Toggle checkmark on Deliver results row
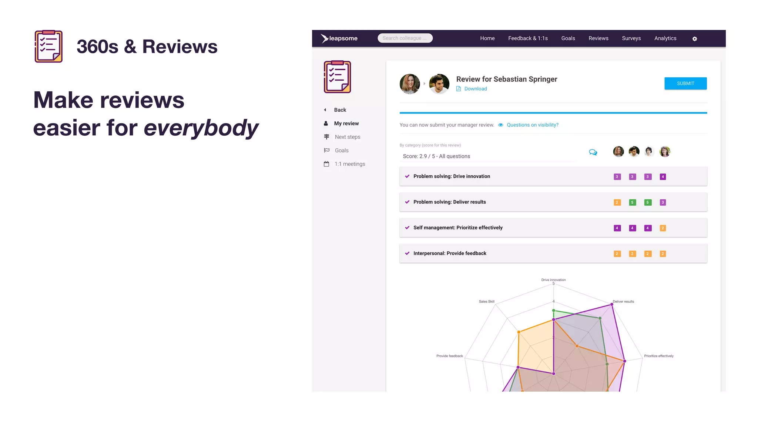 [x=407, y=202]
